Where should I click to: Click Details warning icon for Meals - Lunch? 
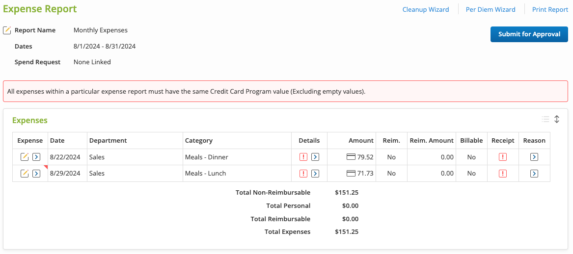tap(303, 174)
